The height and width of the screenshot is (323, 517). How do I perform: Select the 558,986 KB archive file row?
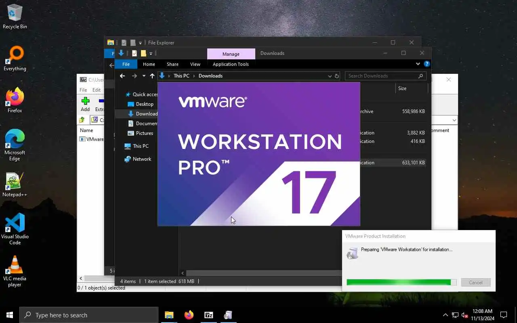(x=393, y=111)
